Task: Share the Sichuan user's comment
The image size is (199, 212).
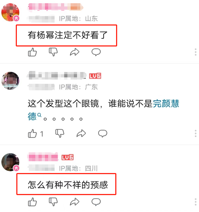Action: (75, 202)
